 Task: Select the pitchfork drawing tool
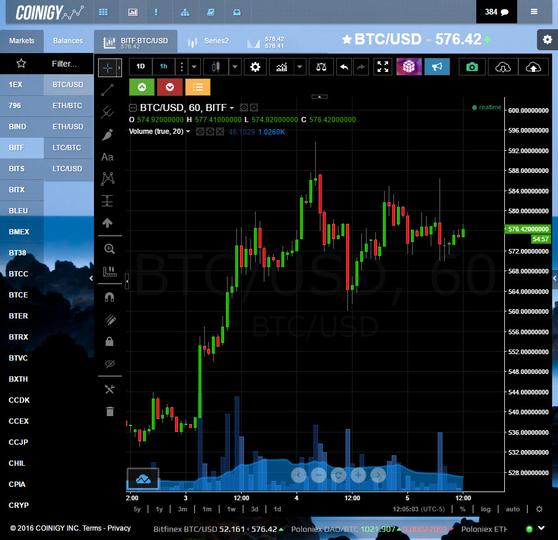click(107, 113)
